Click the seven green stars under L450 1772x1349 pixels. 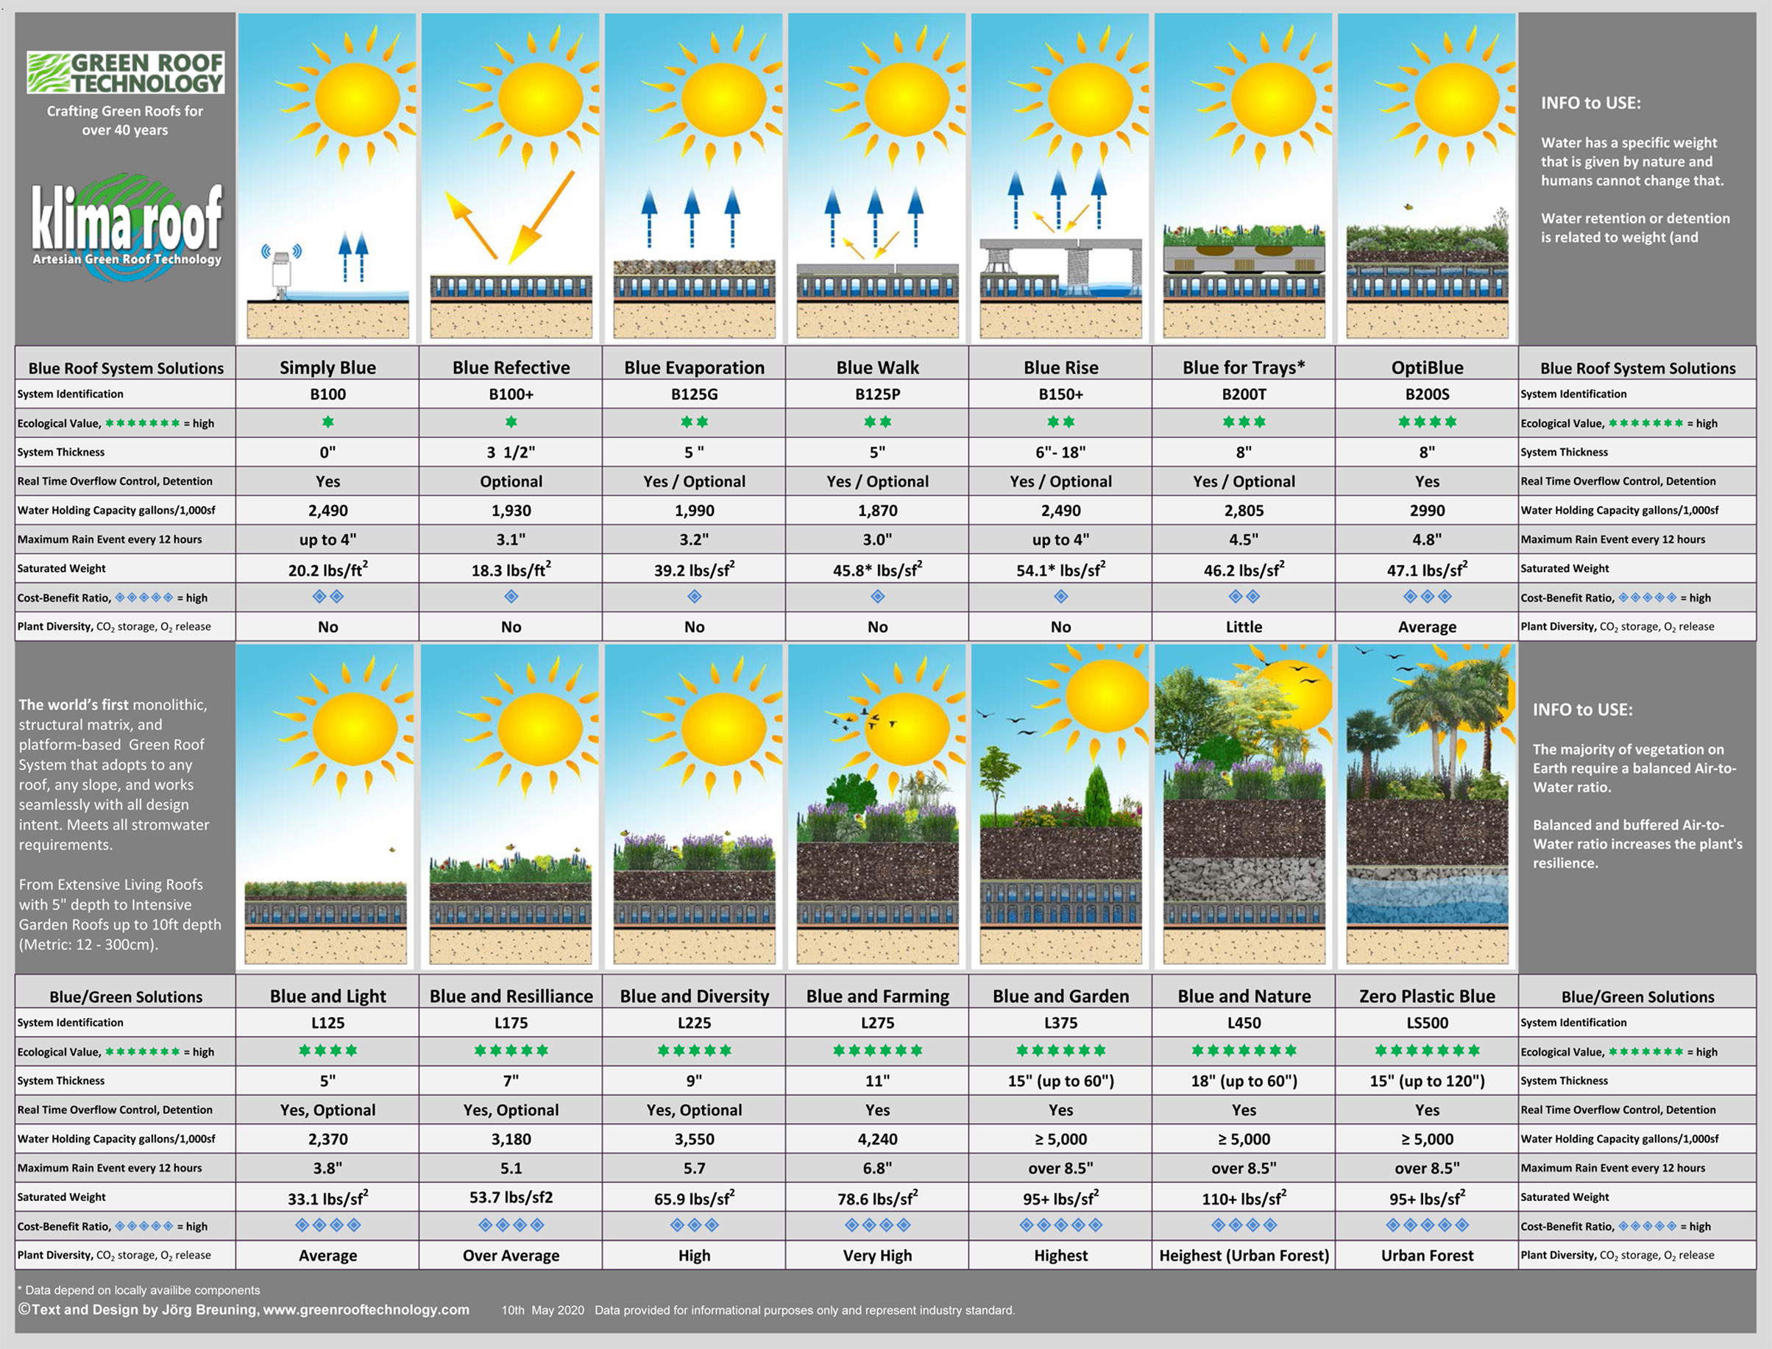click(x=1244, y=1051)
